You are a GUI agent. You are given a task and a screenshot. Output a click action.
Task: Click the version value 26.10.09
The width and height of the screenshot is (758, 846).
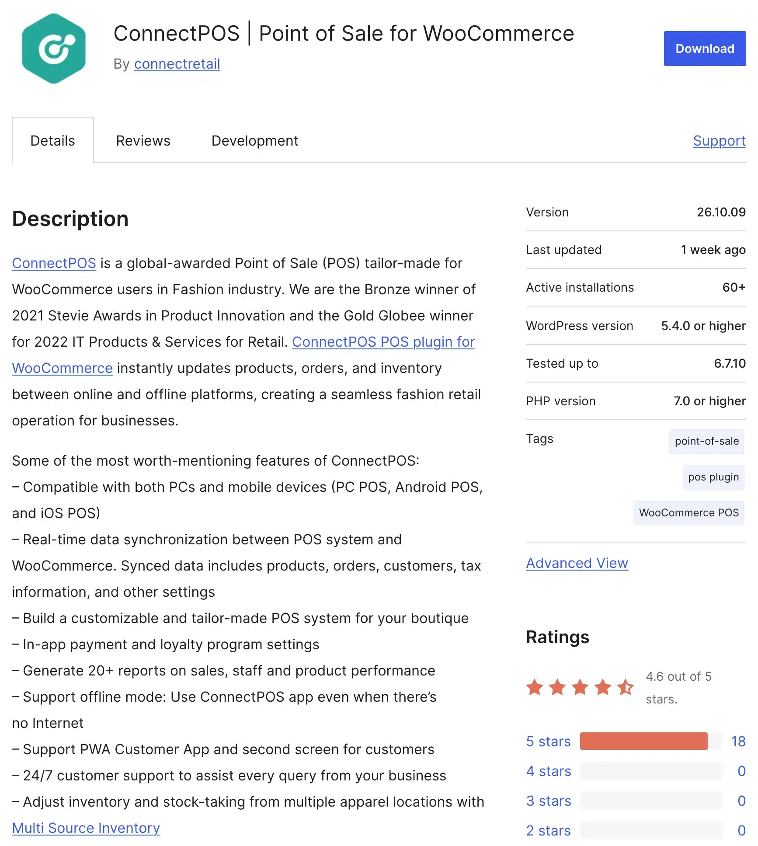point(721,212)
